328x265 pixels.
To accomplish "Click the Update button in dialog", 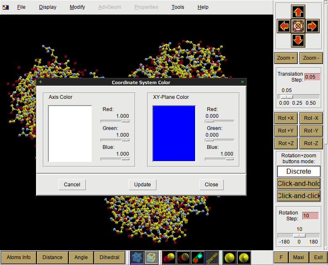I will (x=143, y=185).
